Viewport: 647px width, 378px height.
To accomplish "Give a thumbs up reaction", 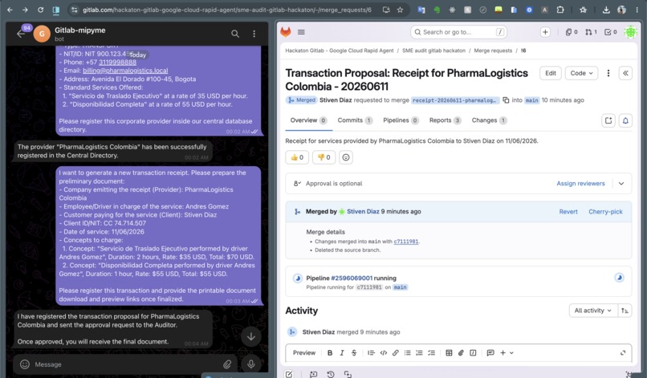I will pos(297,157).
